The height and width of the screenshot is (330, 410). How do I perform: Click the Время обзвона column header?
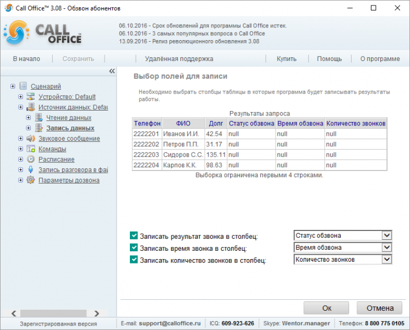[x=300, y=123]
